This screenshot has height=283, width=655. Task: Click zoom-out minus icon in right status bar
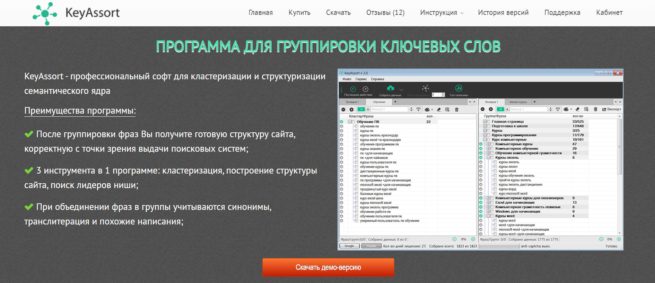point(601,239)
